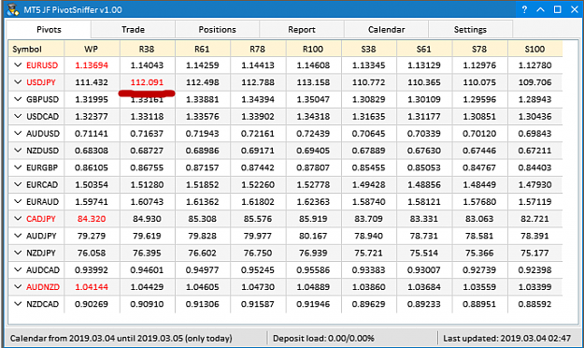
Task: Click the PivotSniffer app icon in title bar
Action: 13,9
